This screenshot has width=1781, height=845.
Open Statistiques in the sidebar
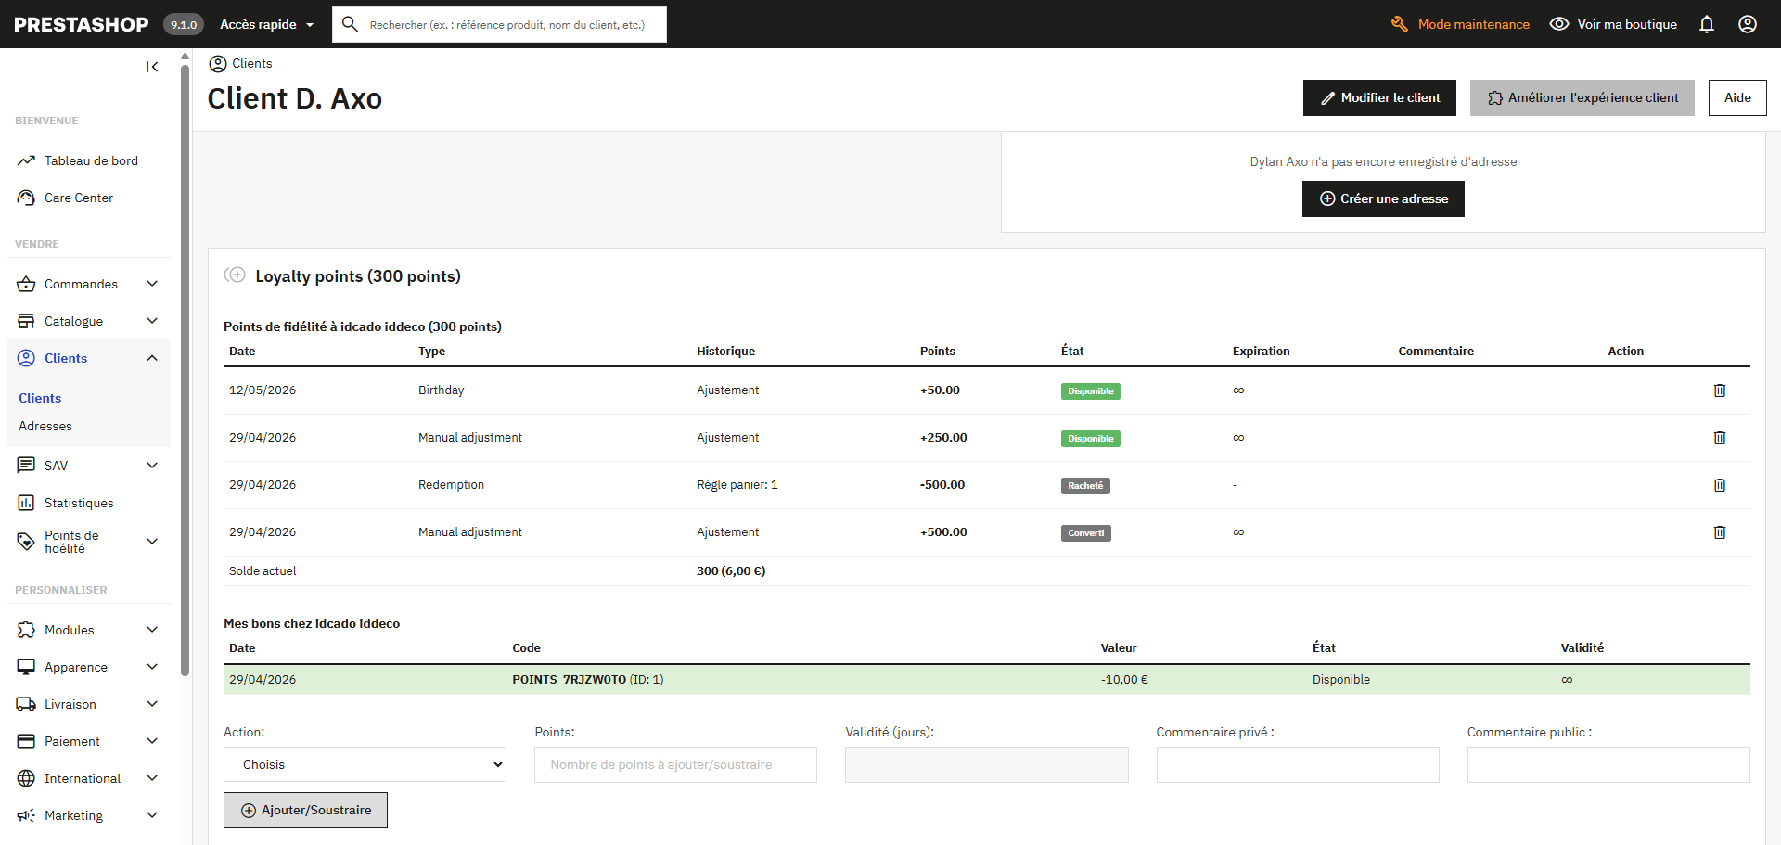pos(79,503)
